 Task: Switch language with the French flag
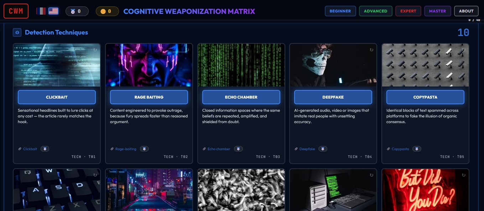(41, 11)
